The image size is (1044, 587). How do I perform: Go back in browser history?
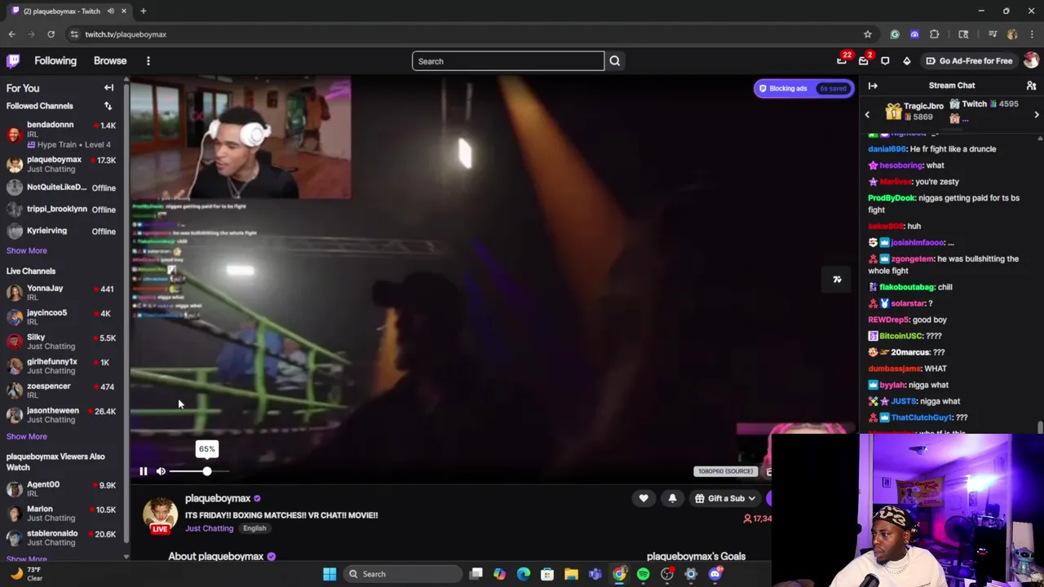click(x=11, y=34)
